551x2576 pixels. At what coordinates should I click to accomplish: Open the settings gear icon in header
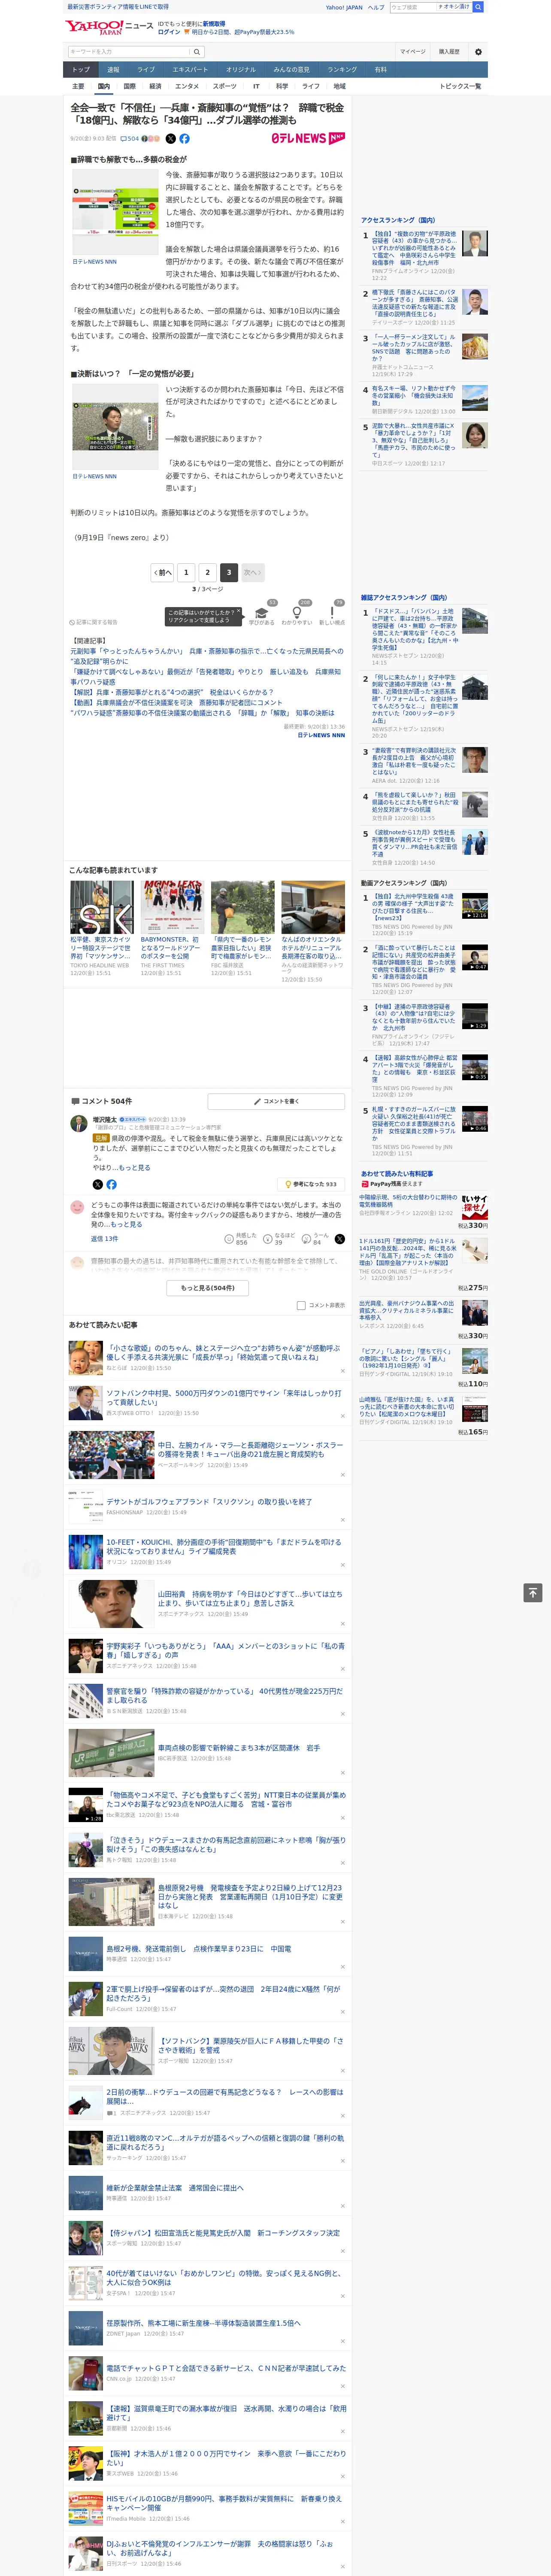(478, 51)
